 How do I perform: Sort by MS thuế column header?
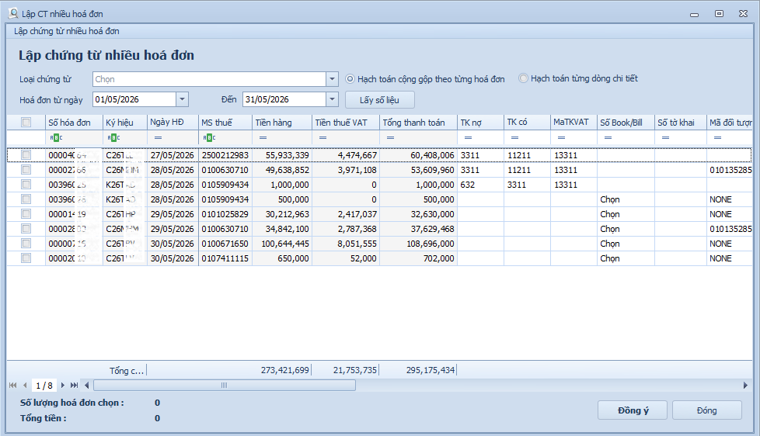click(x=225, y=123)
